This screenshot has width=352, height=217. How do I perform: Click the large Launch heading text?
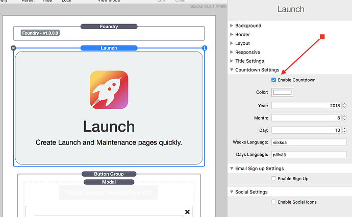(x=109, y=127)
